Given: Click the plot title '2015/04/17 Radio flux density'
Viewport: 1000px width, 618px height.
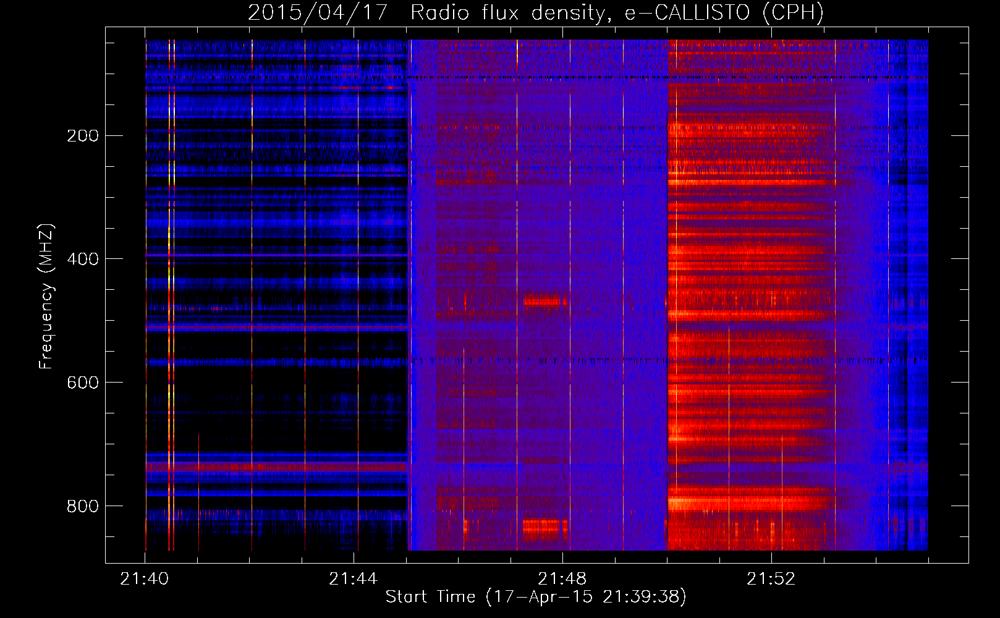Looking at the screenshot, I should click(536, 12).
